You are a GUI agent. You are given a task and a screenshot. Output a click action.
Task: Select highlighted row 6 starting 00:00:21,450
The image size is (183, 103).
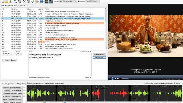click(x=53, y=23)
